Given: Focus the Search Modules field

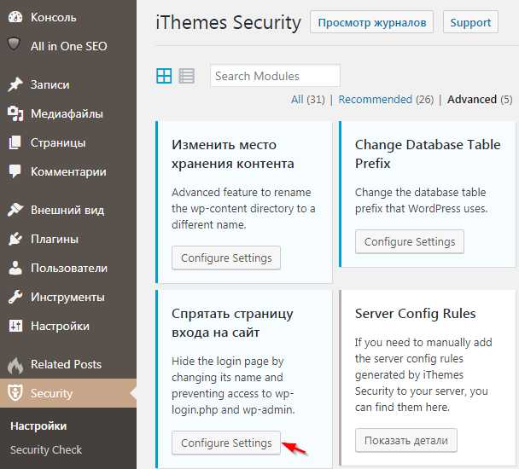Looking at the screenshot, I should pos(275,76).
